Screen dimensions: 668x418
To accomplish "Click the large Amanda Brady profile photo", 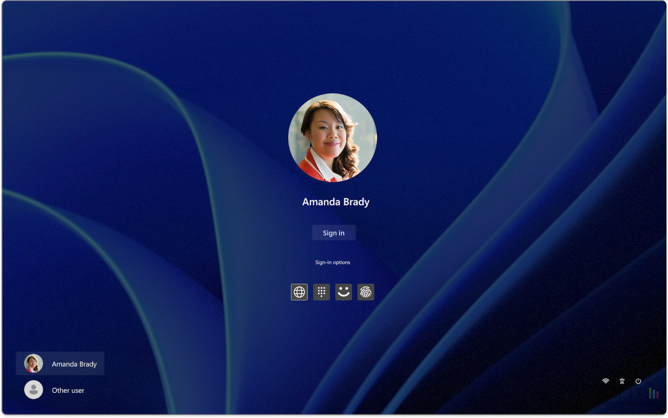I will pos(333,138).
